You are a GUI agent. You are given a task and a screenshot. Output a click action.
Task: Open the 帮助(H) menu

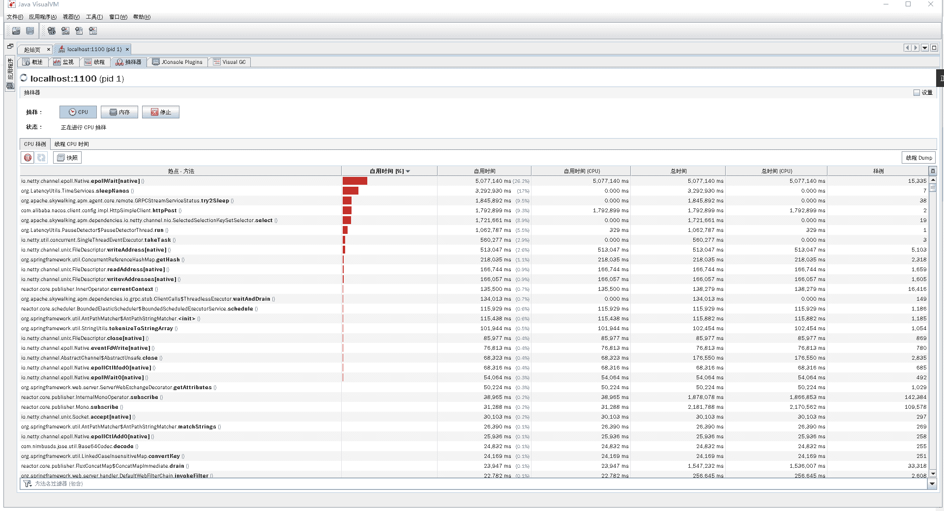(x=142, y=17)
